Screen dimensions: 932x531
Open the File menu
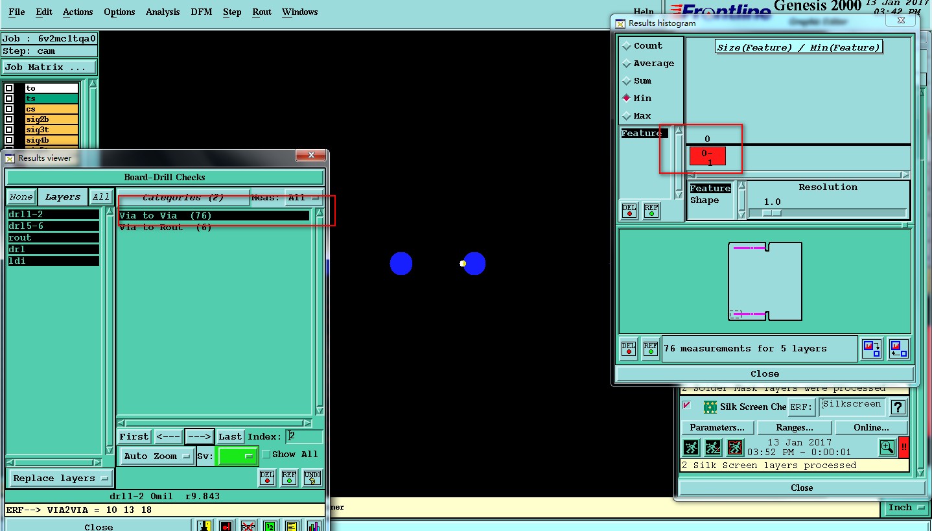[17, 12]
